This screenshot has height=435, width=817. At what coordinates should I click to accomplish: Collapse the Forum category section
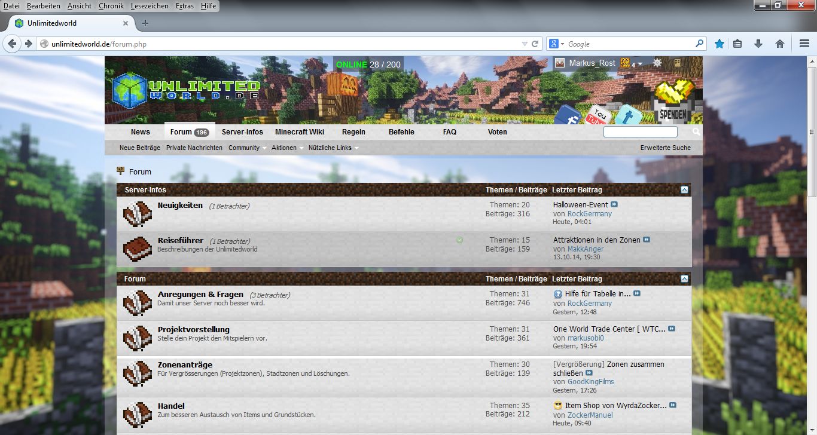tap(684, 279)
